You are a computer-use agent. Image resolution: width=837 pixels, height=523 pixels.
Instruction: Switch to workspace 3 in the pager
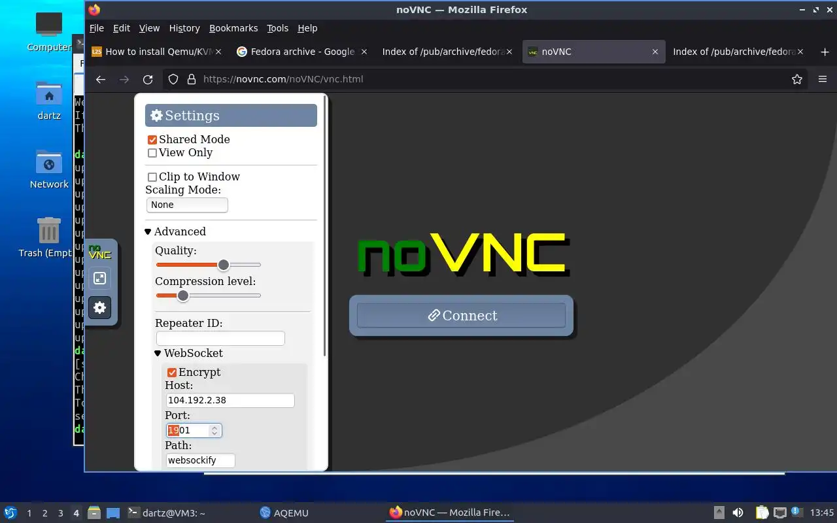60,513
